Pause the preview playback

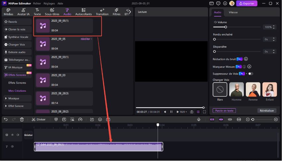point(171,112)
